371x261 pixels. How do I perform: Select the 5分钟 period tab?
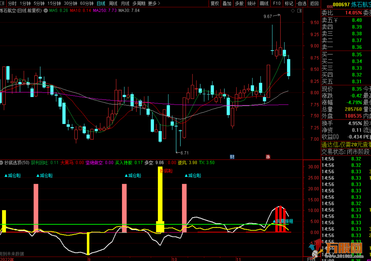pyautogui.click(x=39, y=3)
